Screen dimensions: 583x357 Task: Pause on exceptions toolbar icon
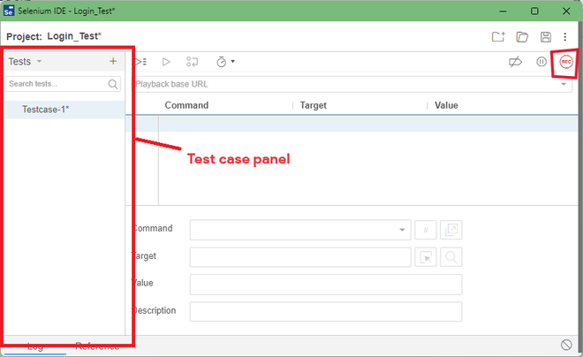[x=541, y=62]
